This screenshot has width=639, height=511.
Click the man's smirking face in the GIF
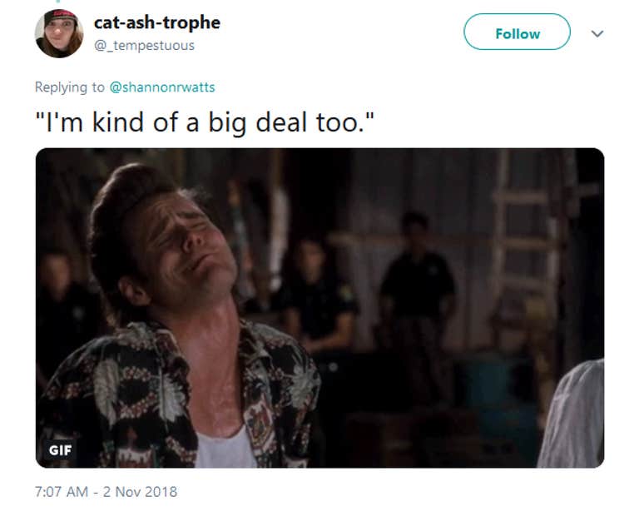point(183,242)
